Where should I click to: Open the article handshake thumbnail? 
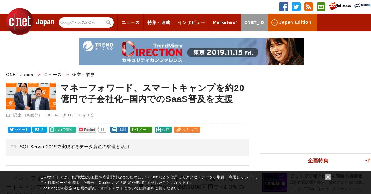pos(31,96)
